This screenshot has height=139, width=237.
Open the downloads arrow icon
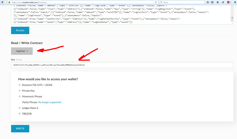(235, 2)
